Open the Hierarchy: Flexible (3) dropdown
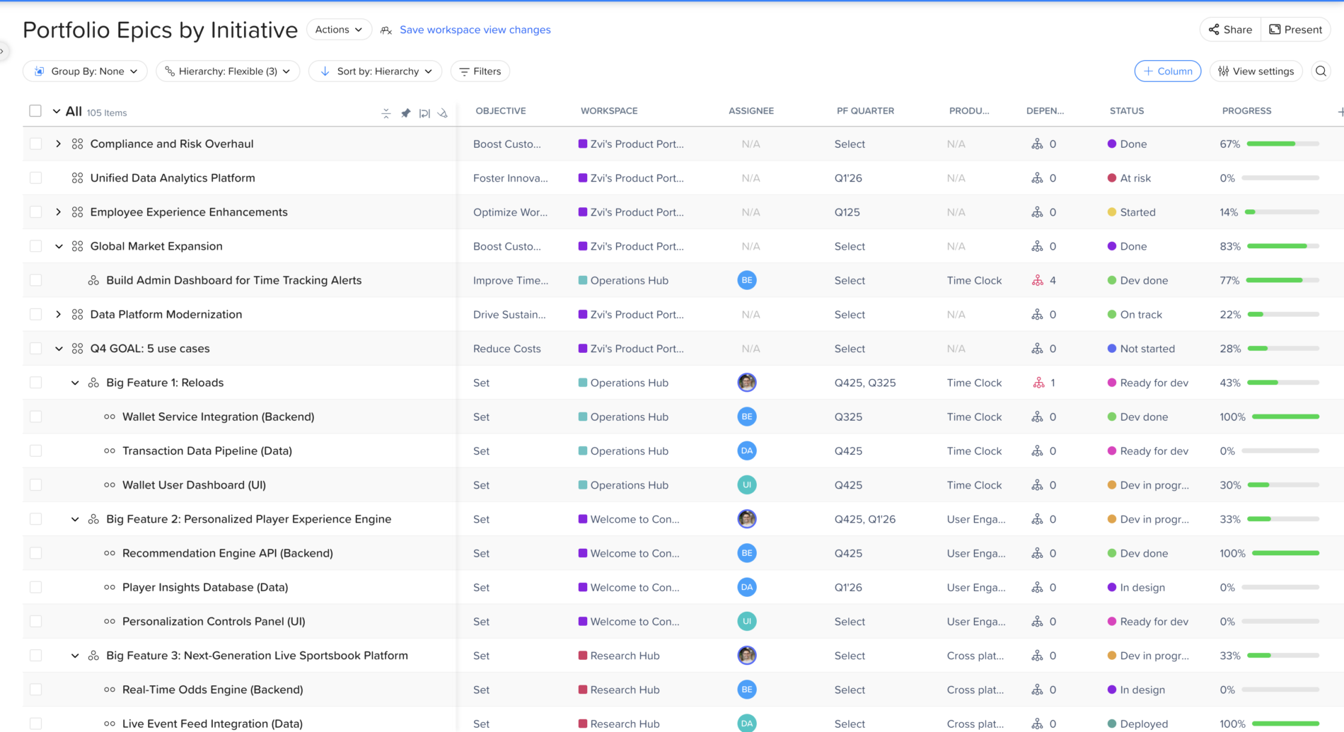Screen dimensions: 1344x732 (x=228, y=71)
